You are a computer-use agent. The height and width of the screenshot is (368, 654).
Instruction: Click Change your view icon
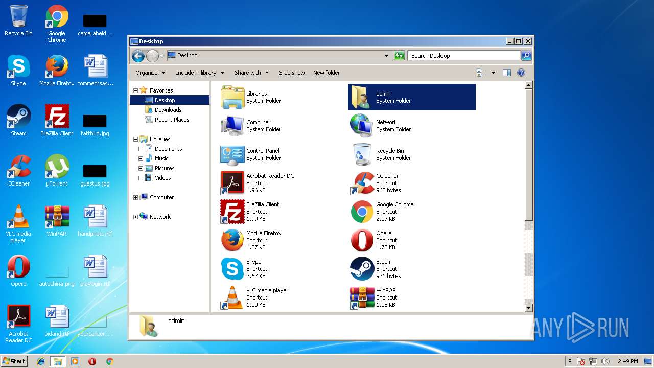point(481,73)
